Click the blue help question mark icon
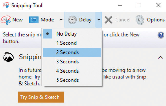The image size is (166, 106). (x=161, y=35)
